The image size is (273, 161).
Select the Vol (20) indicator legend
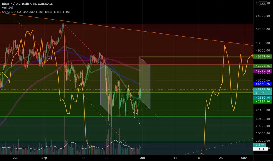(x=8, y=8)
